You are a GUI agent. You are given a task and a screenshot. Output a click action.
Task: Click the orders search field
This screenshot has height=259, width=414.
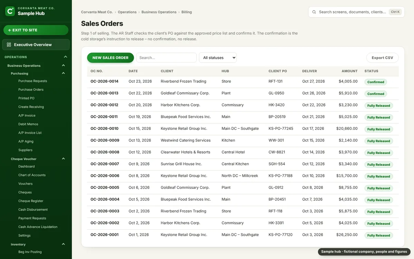pos(166,58)
